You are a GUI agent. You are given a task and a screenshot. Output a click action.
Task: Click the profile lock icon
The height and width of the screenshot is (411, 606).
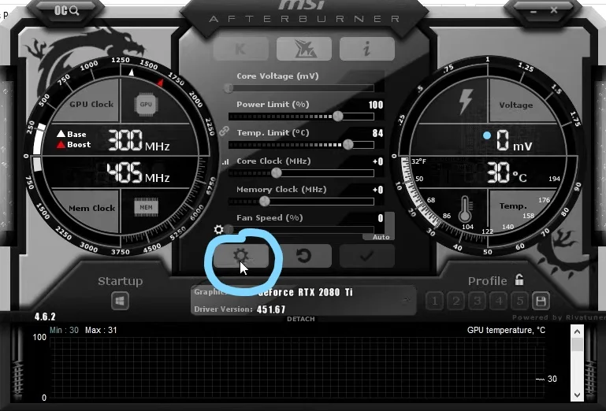(519, 280)
